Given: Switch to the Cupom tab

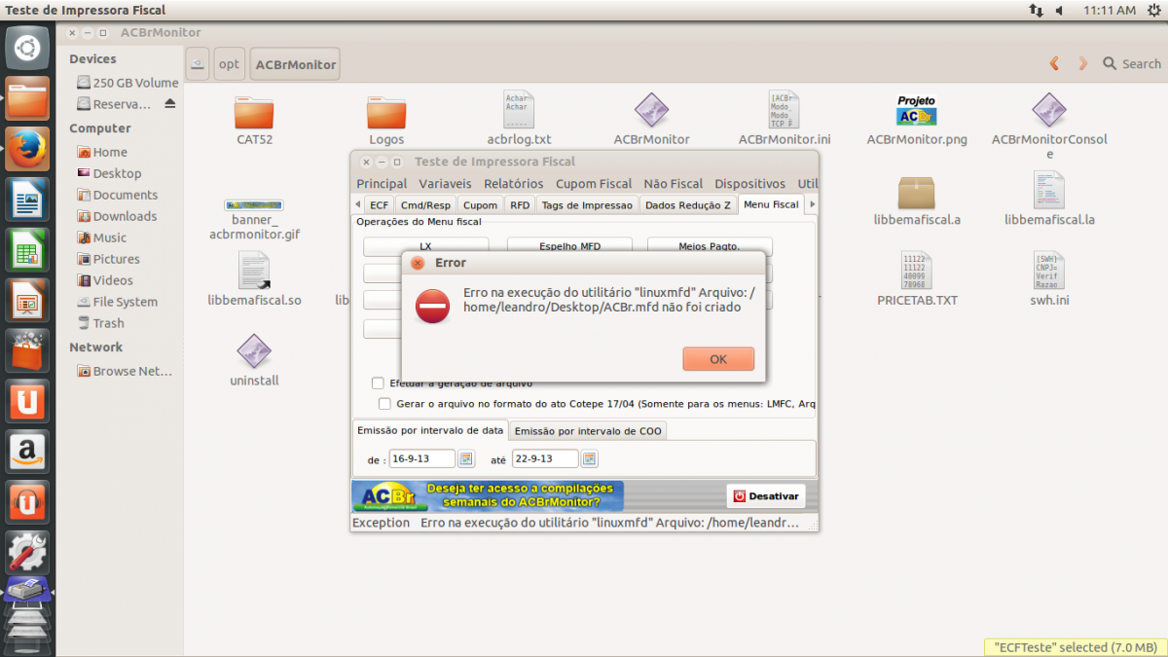Looking at the screenshot, I should click(480, 204).
